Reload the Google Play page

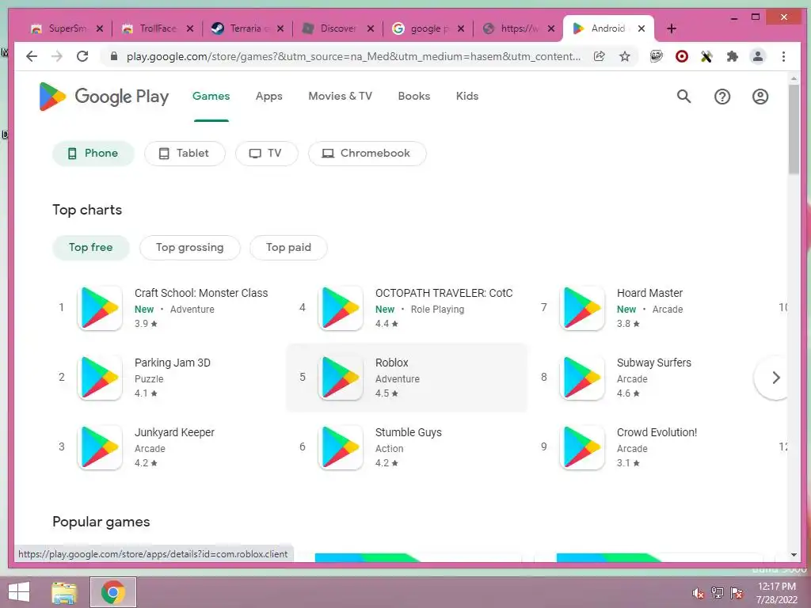[82, 56]
